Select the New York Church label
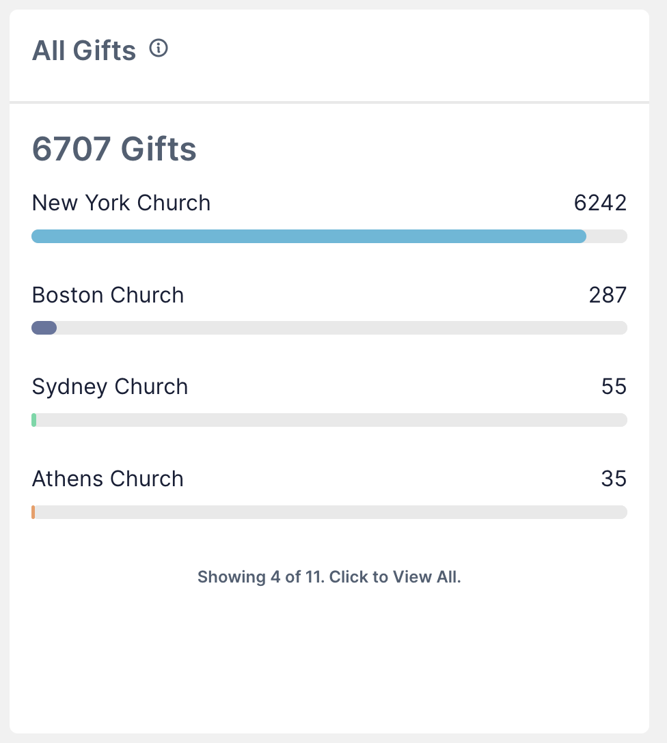 click(121, 203)
